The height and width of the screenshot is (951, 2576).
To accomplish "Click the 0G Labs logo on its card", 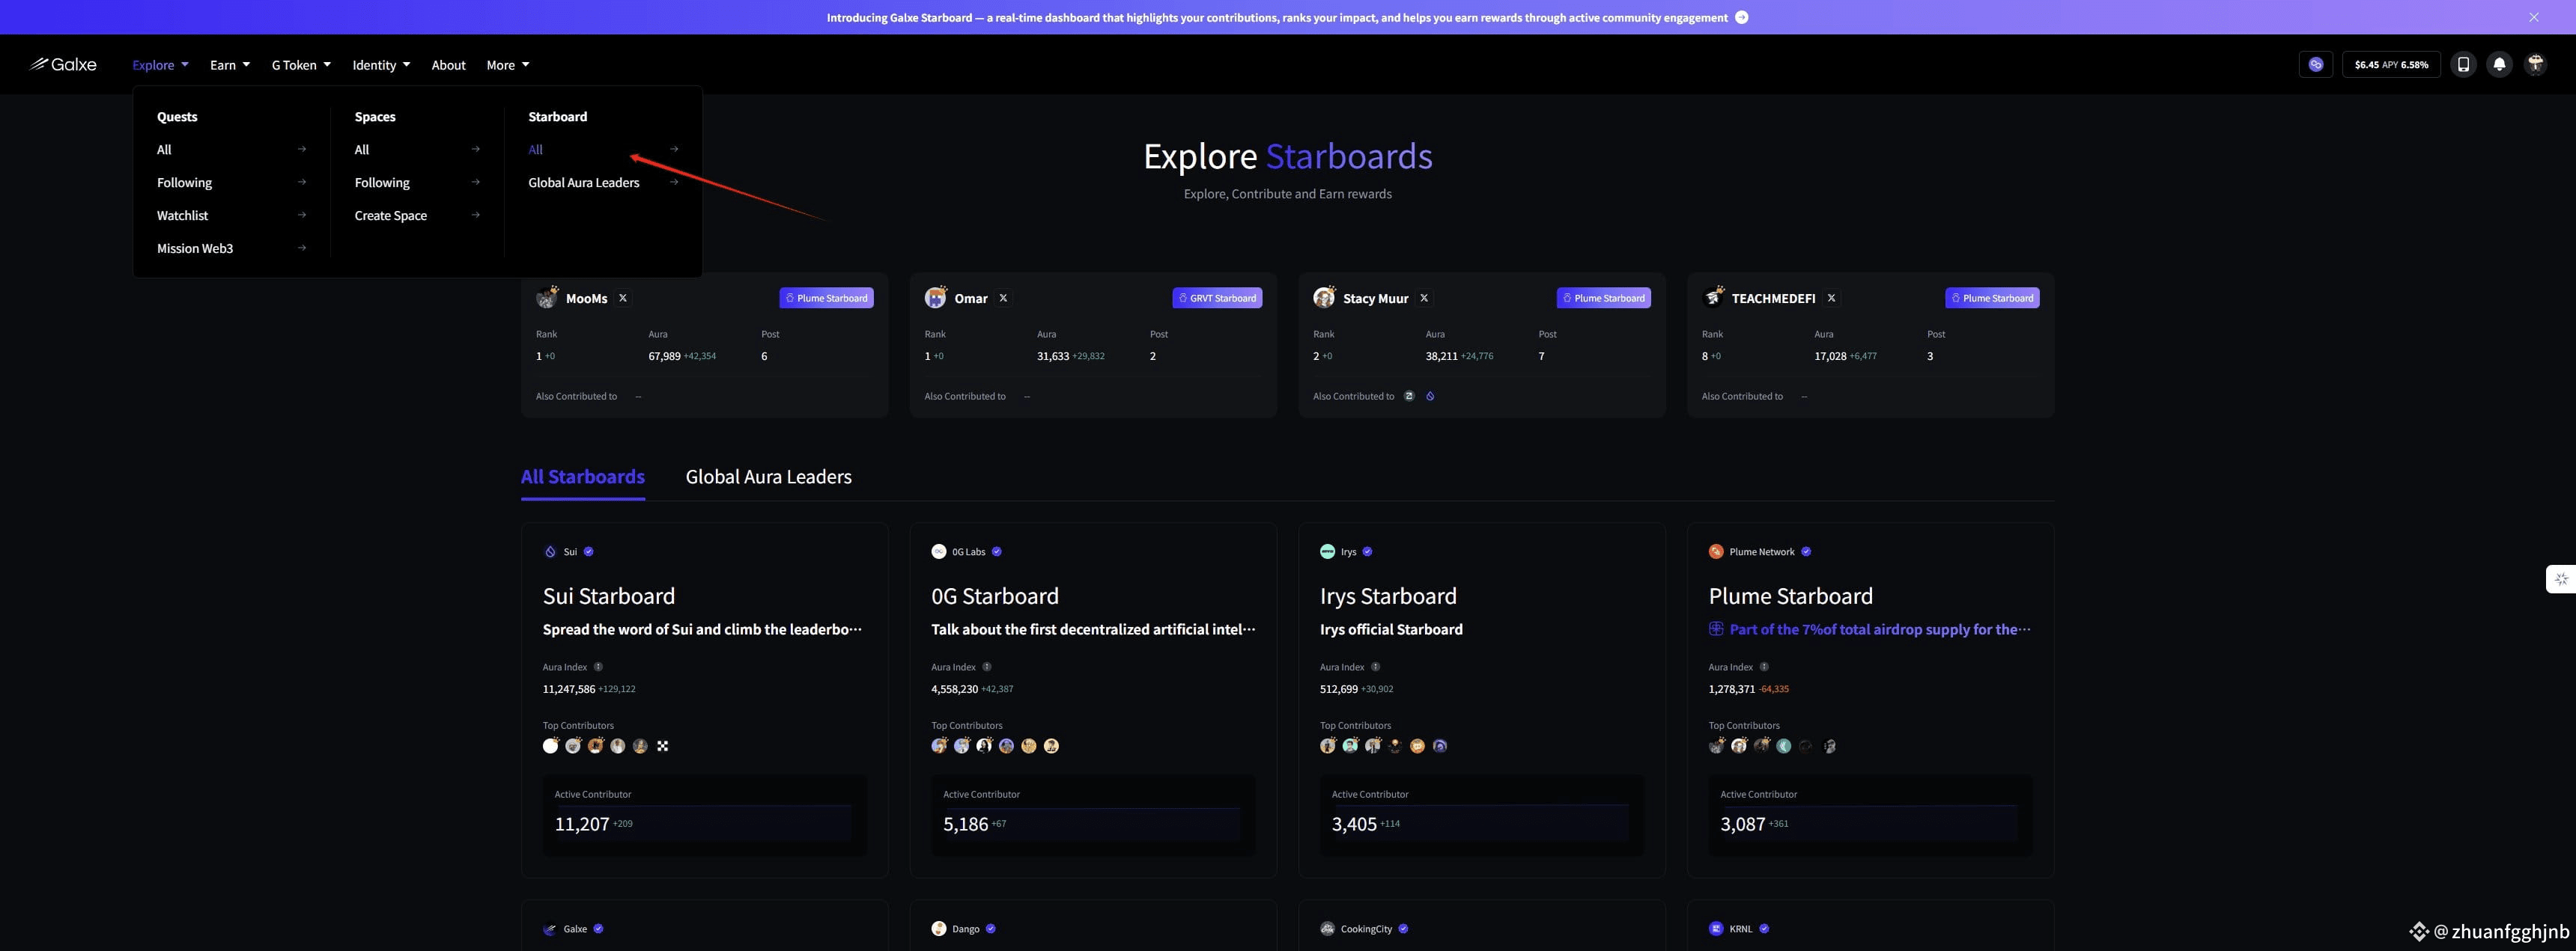I will pyautogui.click(x=938, y=551).
